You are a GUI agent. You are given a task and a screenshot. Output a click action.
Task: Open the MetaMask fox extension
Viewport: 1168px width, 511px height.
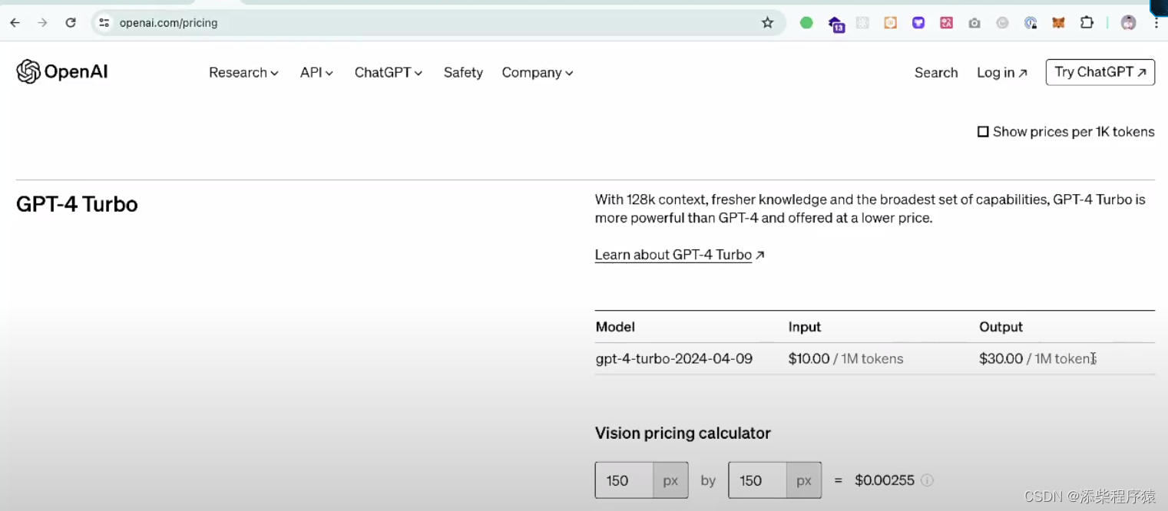point(1058,23)
